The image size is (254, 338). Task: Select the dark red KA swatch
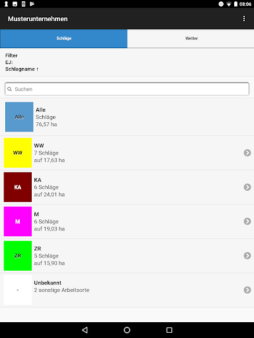tap(18, 187)
